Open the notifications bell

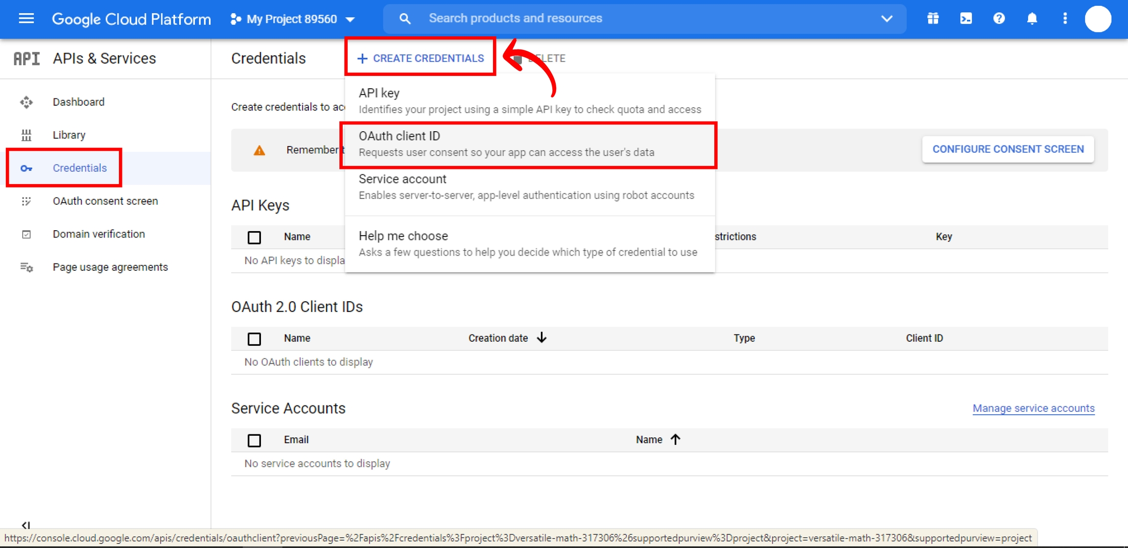1032,19
